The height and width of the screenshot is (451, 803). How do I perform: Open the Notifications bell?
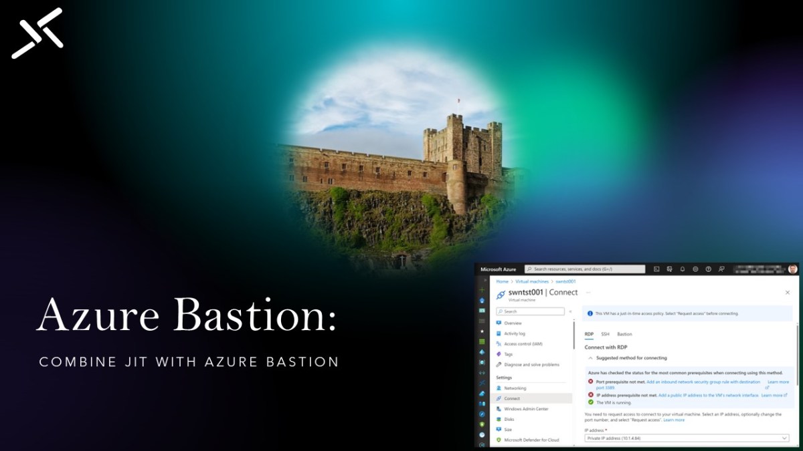click(x=682, y=269)
